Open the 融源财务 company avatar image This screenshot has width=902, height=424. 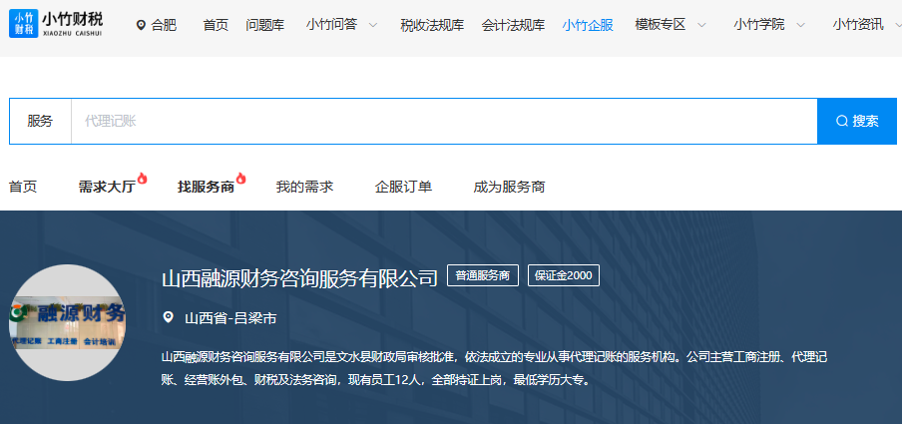pyautogui.click(x=67, y=322)
